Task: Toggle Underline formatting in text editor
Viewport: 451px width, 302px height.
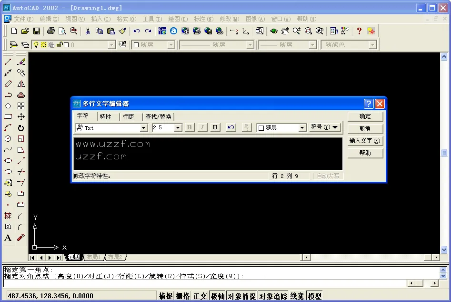Action: click(x=215, y=127)
